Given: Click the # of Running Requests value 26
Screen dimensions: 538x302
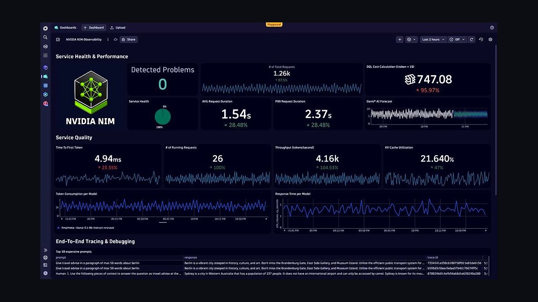Looking at the screenshot, I should pos(217,158).
